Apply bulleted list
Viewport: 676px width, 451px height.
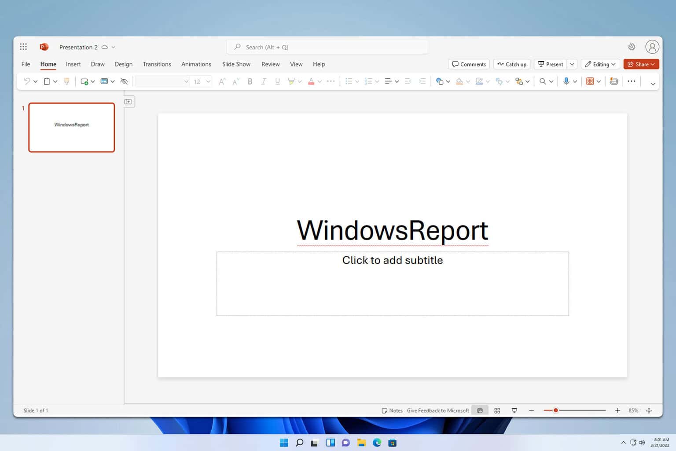click(349, 81)
